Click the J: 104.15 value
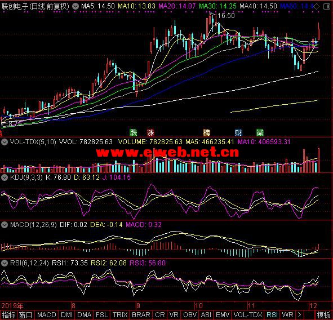The image size is (333, 320). tap(117, 177)
